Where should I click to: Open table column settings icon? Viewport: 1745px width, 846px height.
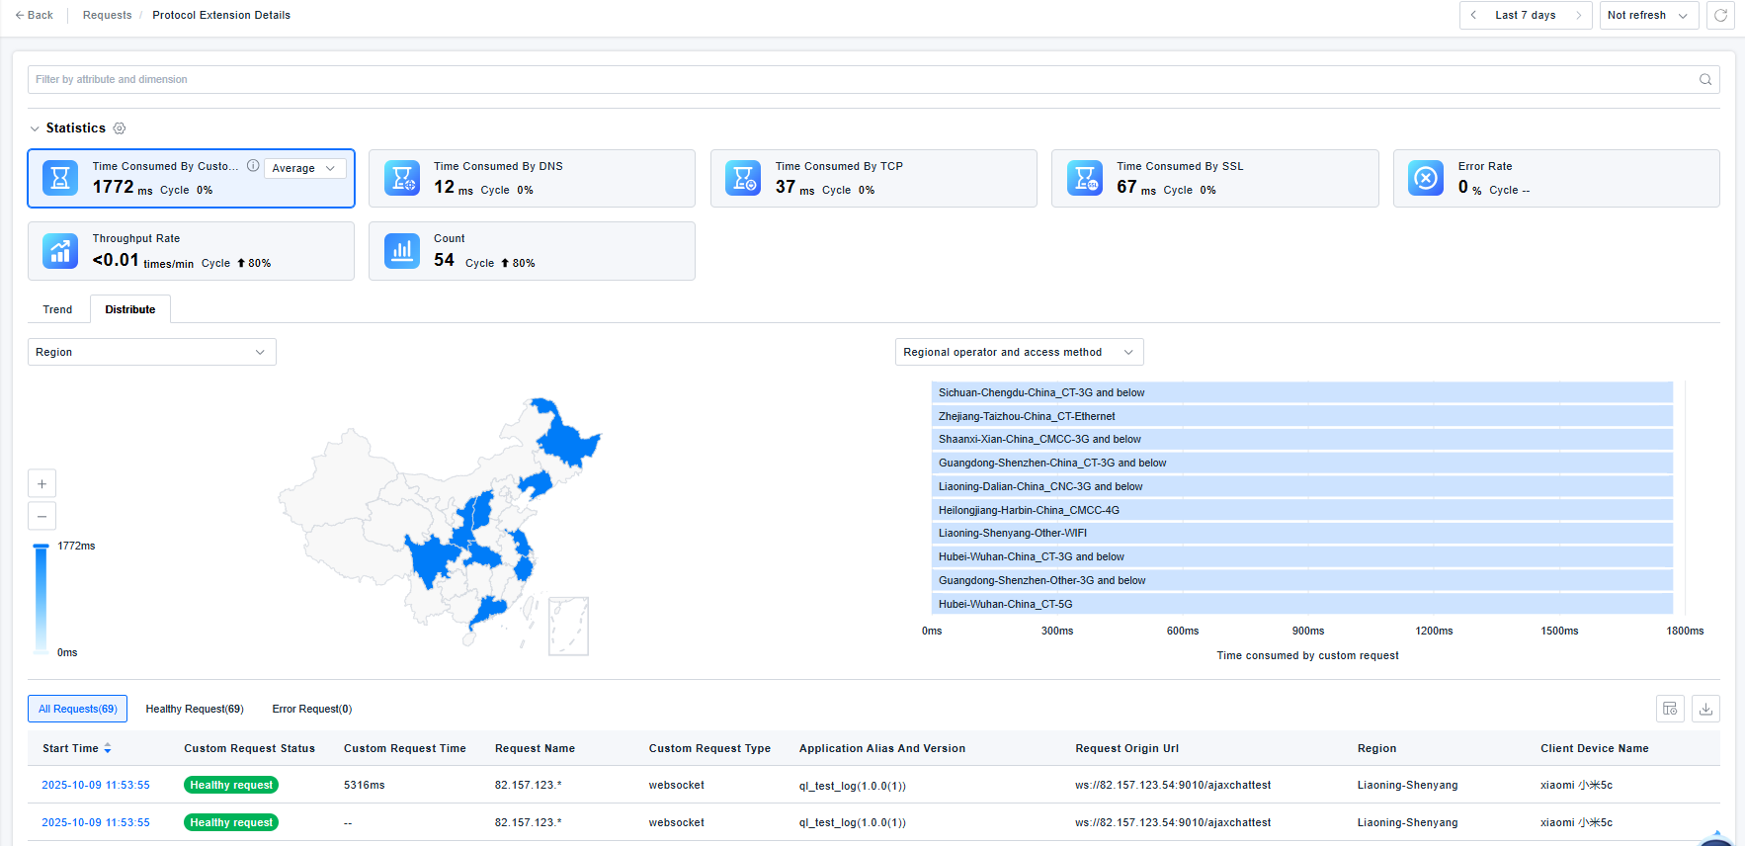(1670, 709)
